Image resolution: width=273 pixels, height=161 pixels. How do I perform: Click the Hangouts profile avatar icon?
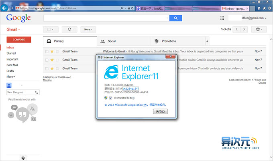(x=9, y=85)
